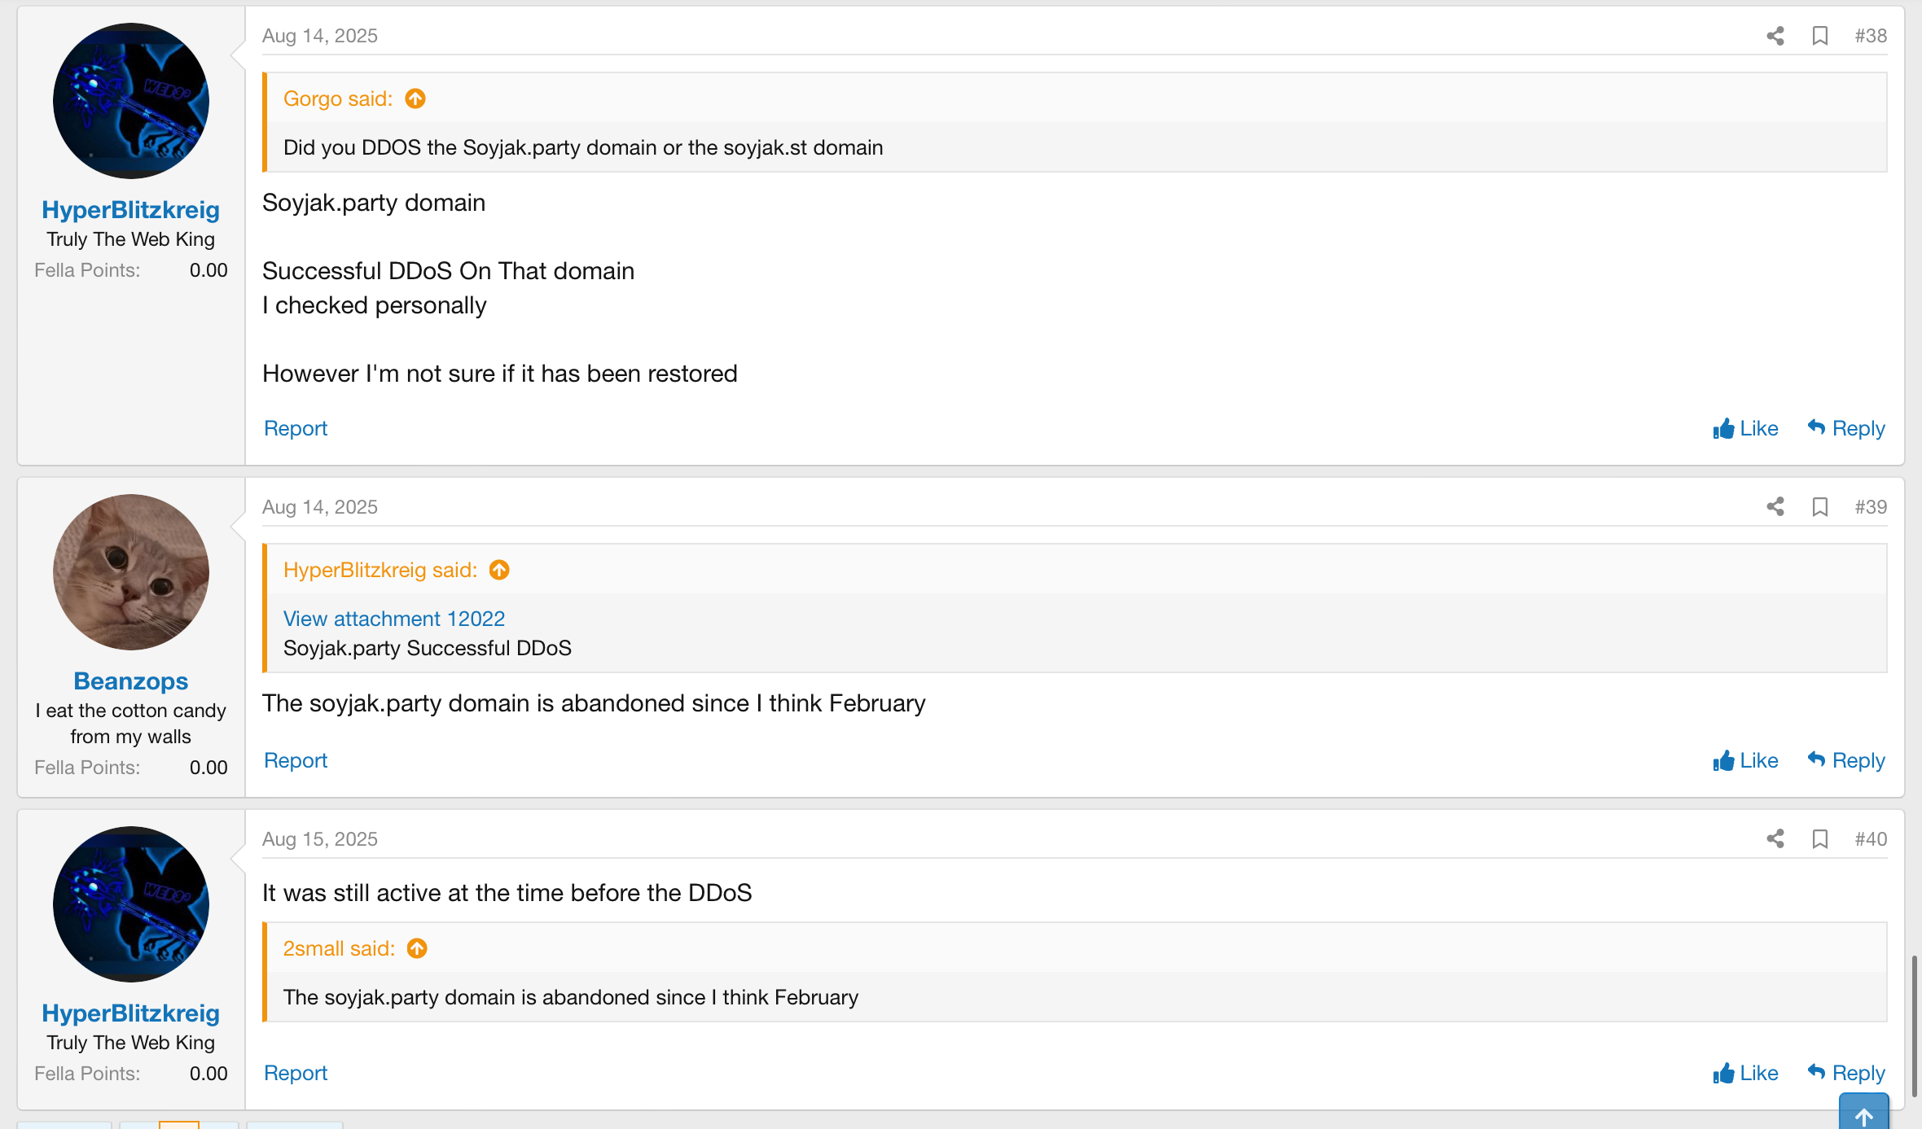Like post #40 from Aug 15
The width and height of the screenshot is (1922, 1129).
[1745, 1073]
